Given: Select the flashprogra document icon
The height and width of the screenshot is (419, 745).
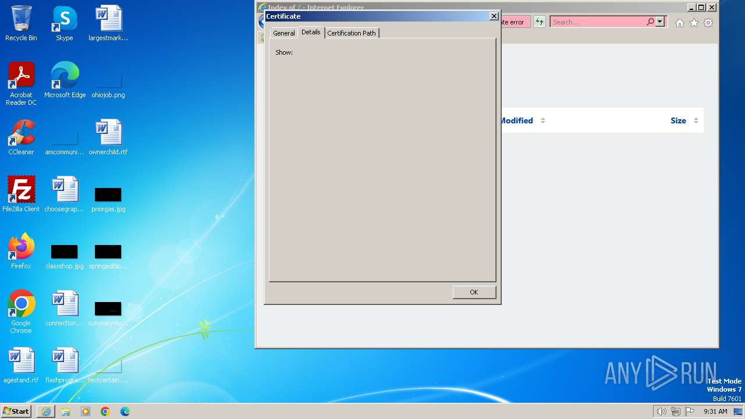Looking at the screenshot, I should pos(65,365).
